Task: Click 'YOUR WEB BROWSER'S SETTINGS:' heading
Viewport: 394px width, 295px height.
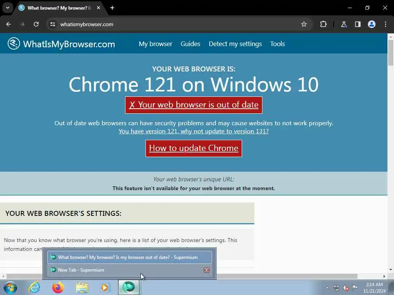Action: (63, 214)
